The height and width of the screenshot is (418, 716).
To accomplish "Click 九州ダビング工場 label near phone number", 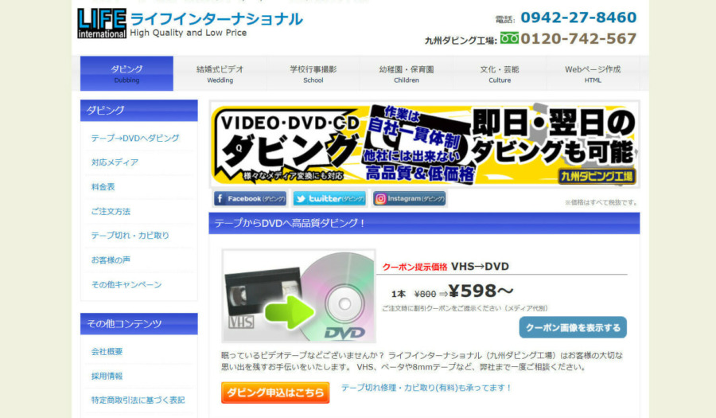I will 461,41.
